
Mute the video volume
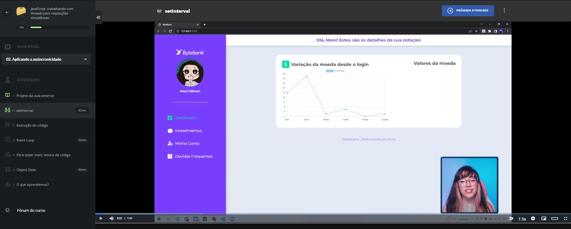pyautogui.click(x=111, y=218)
